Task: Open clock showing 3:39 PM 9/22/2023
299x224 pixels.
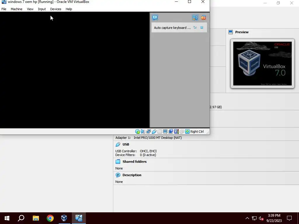Action: [x=274, y=218]
